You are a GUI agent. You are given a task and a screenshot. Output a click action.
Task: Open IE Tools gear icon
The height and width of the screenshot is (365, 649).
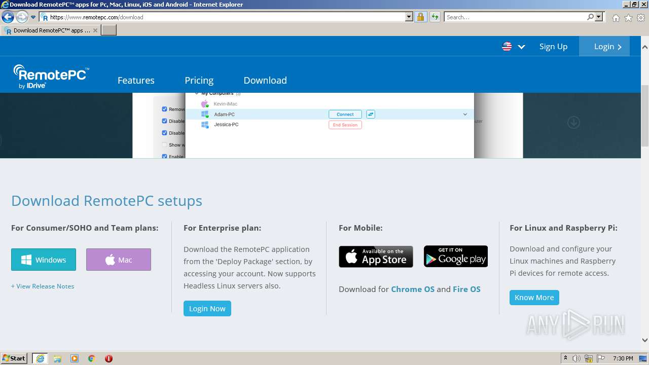pos(641,18)
